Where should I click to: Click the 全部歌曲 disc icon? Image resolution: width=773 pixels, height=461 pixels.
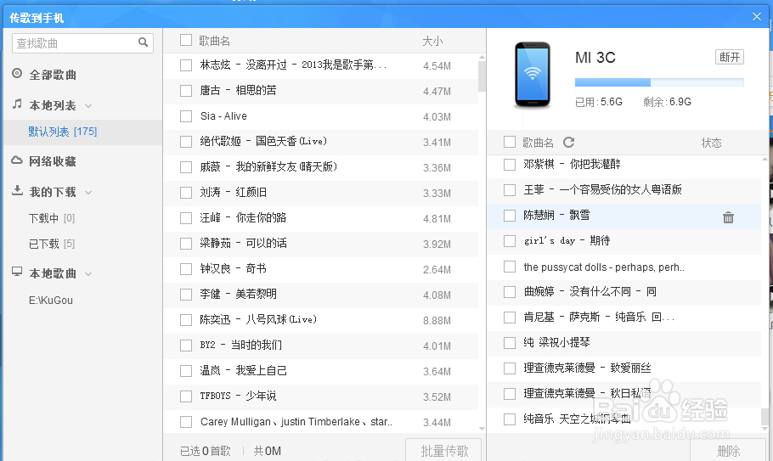(17, 73)
